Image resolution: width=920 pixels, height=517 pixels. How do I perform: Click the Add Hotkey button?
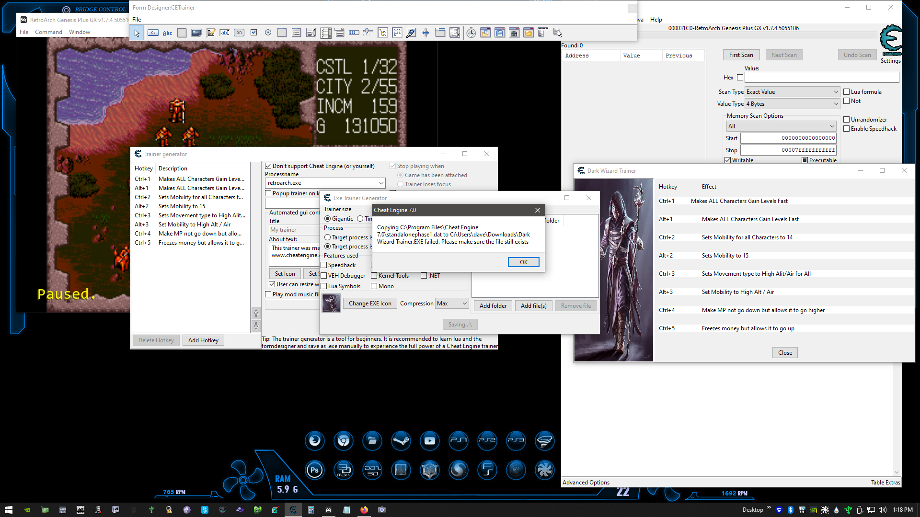203,340
